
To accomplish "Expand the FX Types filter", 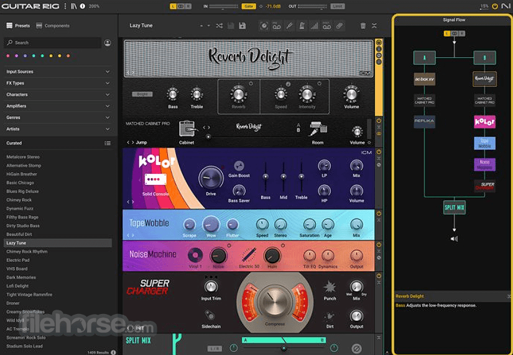I will pyautogui.click(x=58, y=83).
